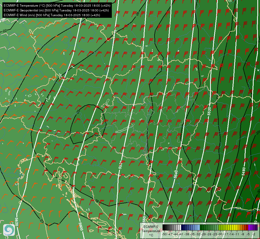The image size is (260, 239).
Task: Click the dark red swatch left of -5 tick
Action: [x=247, y=227]
